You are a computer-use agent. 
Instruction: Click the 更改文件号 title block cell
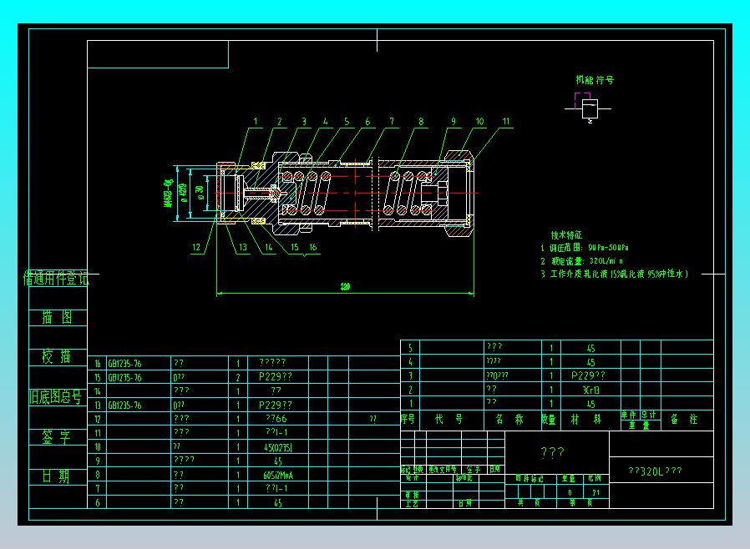pyautogui.click(x=443, y=470)
